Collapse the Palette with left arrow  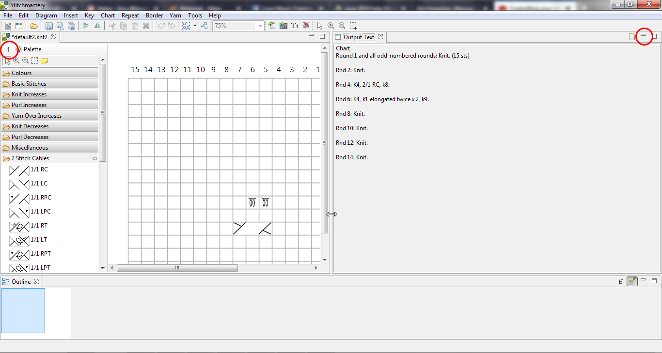(x=7, y=49)
